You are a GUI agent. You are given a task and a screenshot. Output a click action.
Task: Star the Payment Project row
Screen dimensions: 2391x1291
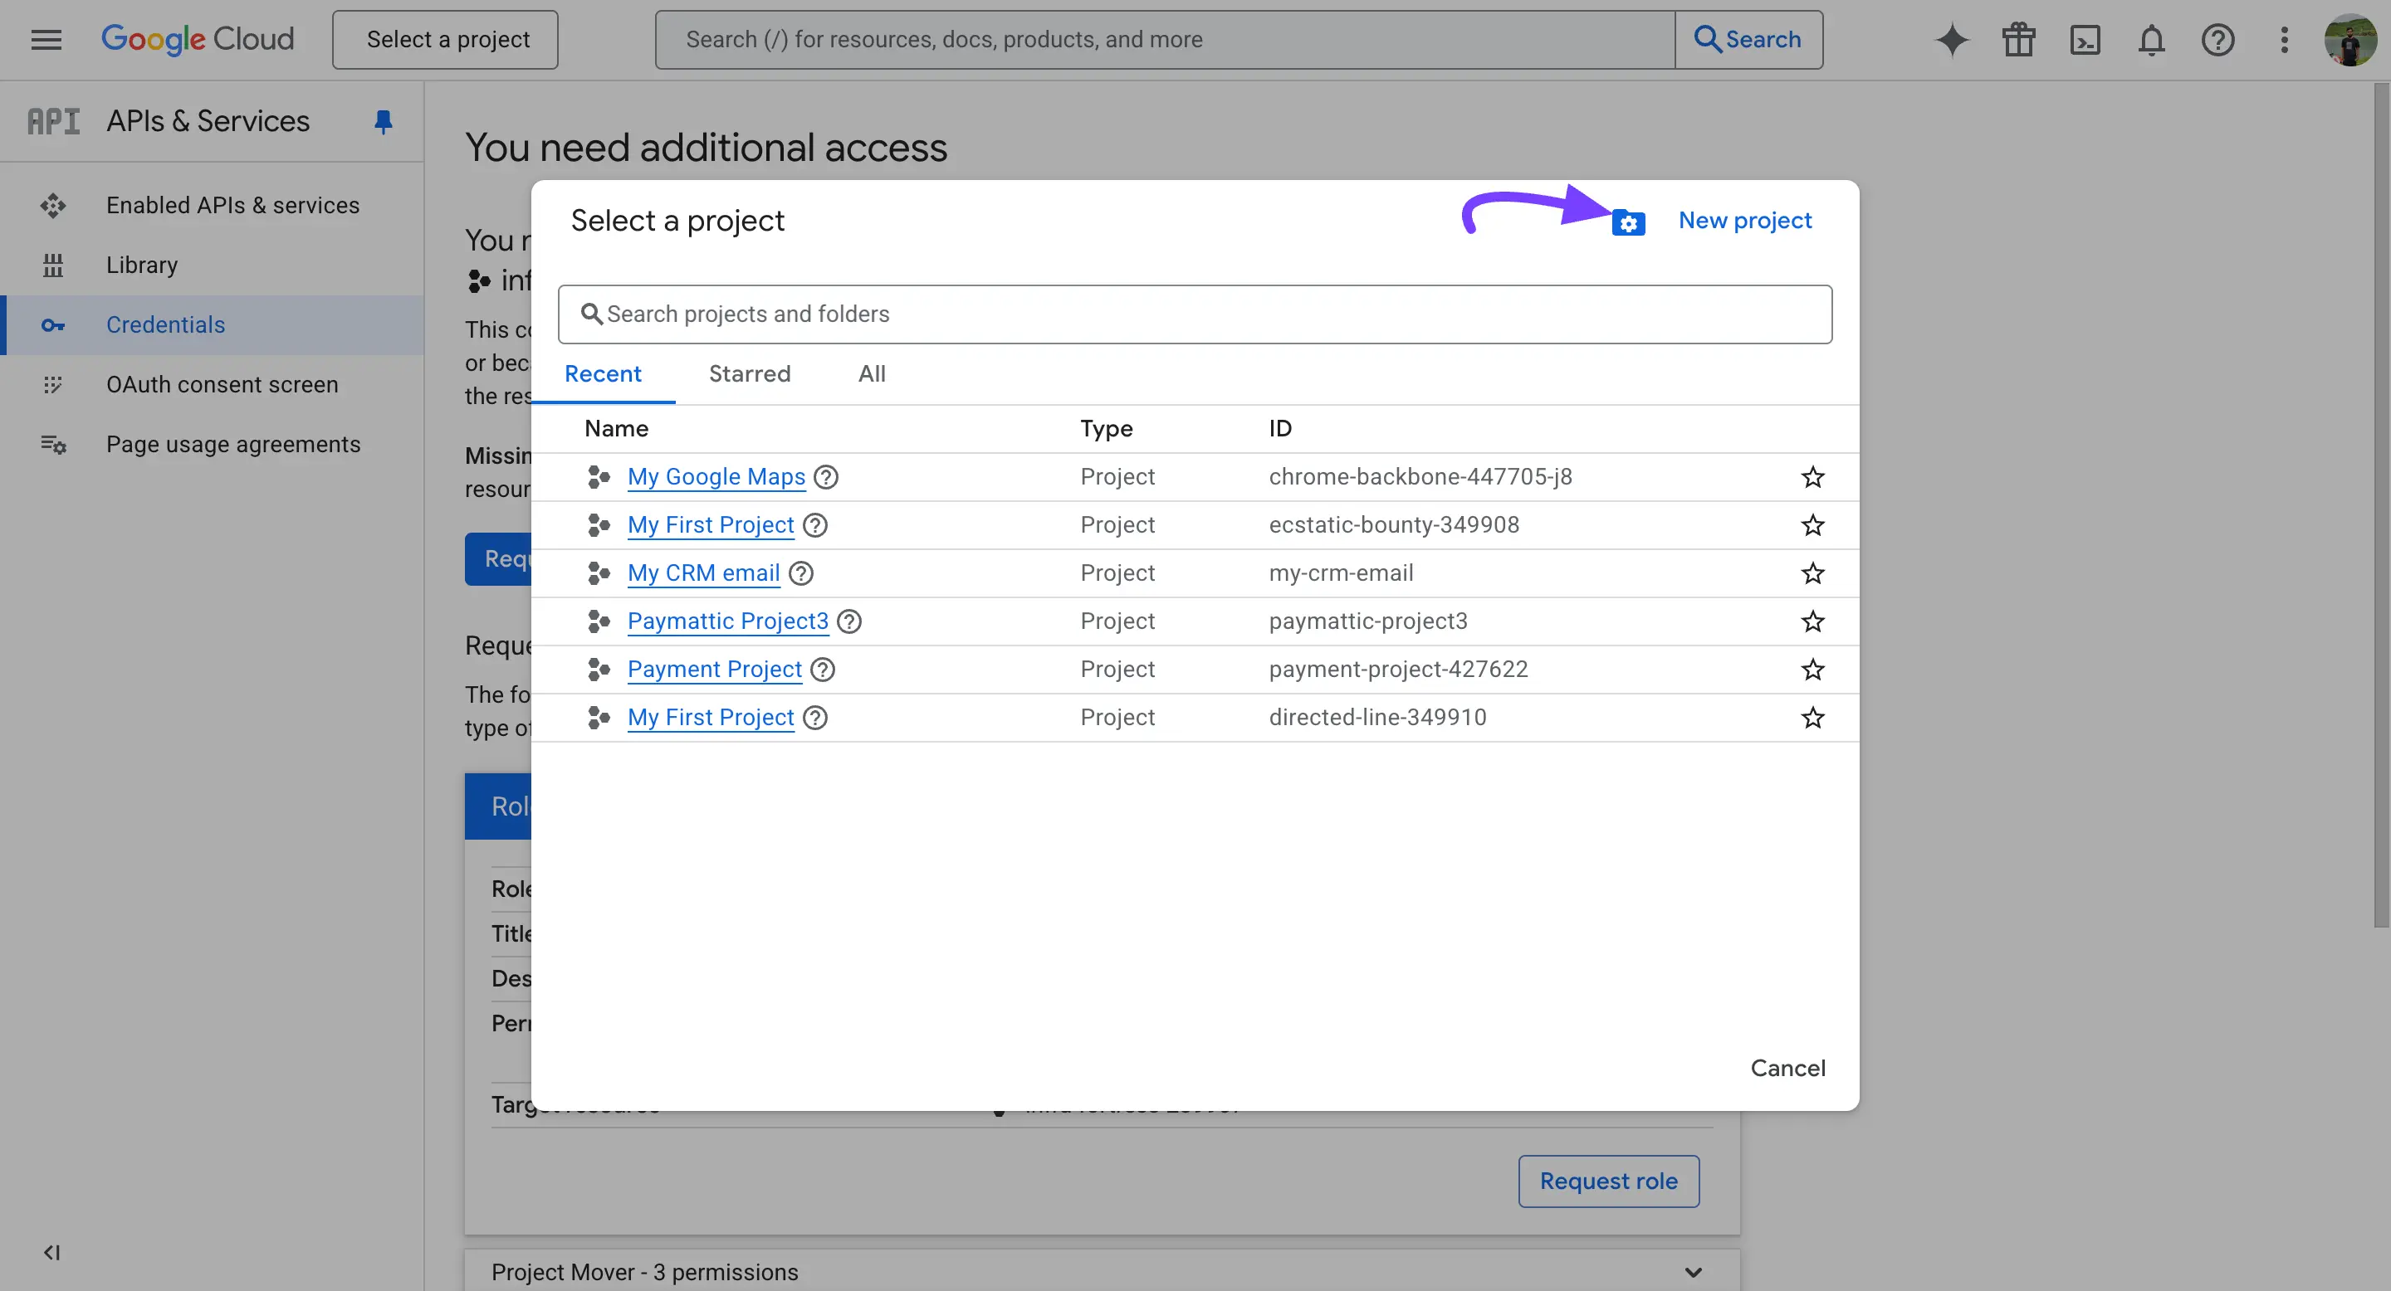(1812, 670)
